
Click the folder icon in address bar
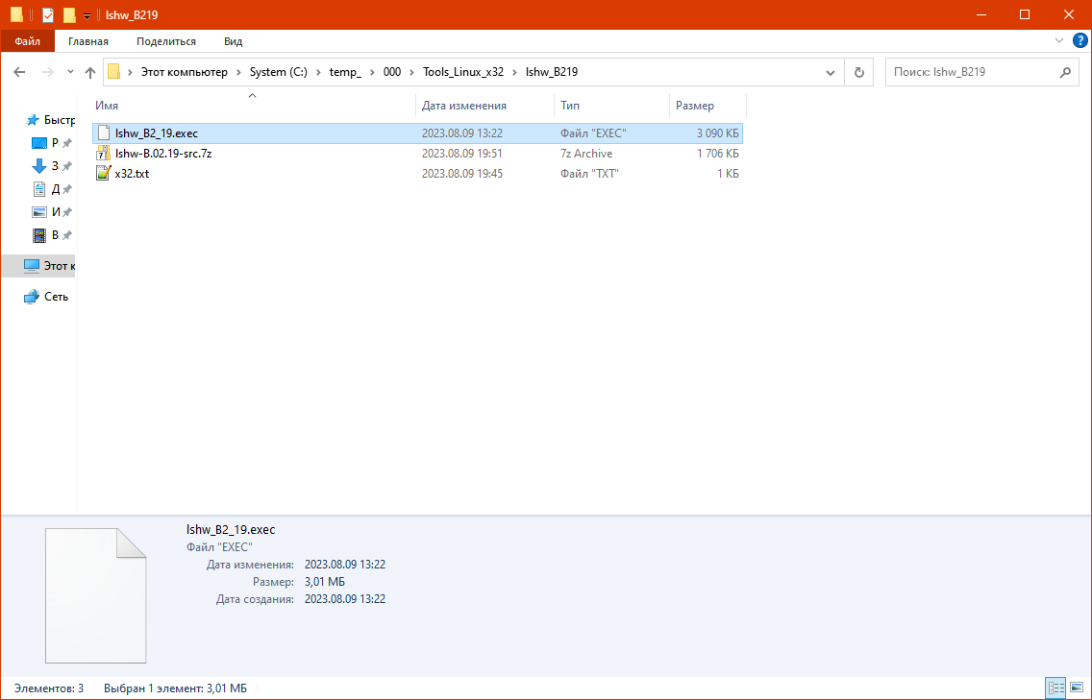114,72
